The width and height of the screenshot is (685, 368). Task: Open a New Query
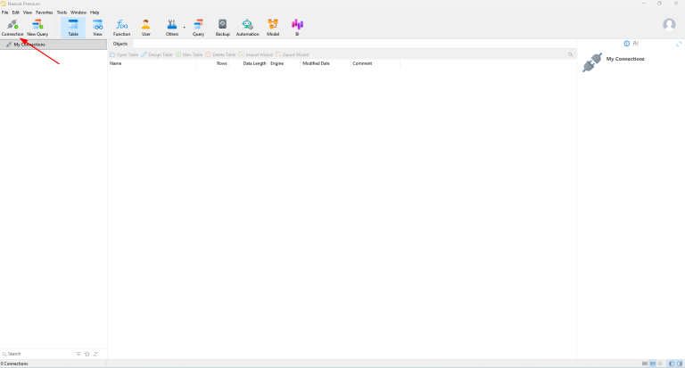(37, 27)
